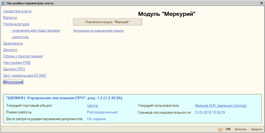The height and width of the screenshot is (133, 265).
Task: Open Иванов И.И. (администратор) user link
Action: [x=221, y=106]
